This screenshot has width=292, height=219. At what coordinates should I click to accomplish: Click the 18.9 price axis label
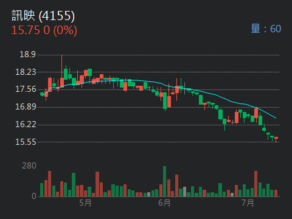click(27, 54)
